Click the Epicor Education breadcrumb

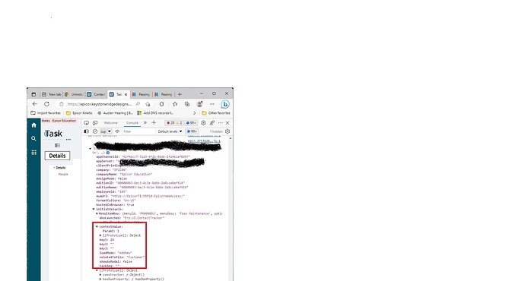64,121
